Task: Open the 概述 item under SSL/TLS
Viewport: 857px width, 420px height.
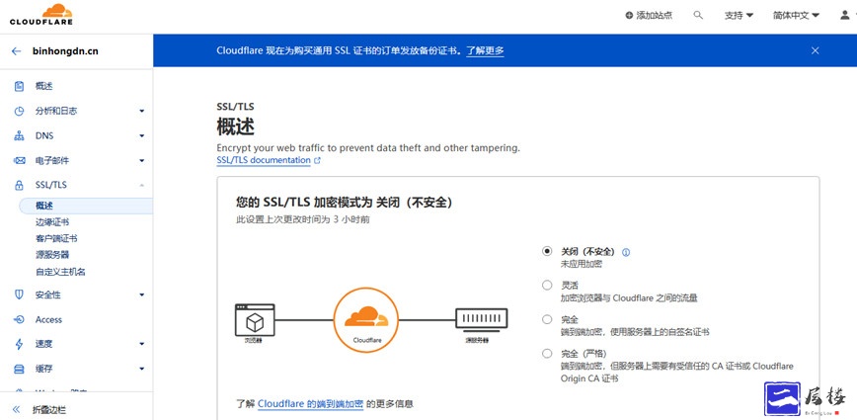Action: (x=86, y=206)
